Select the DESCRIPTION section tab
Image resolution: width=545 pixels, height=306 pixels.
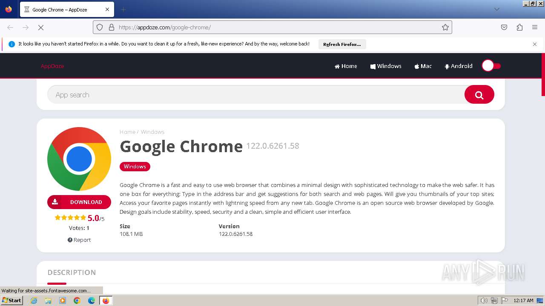[72, 272]
